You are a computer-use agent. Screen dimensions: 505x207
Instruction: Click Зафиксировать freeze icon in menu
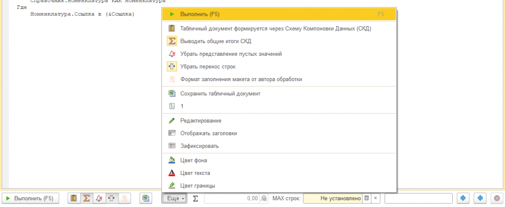tap(172, 146)
